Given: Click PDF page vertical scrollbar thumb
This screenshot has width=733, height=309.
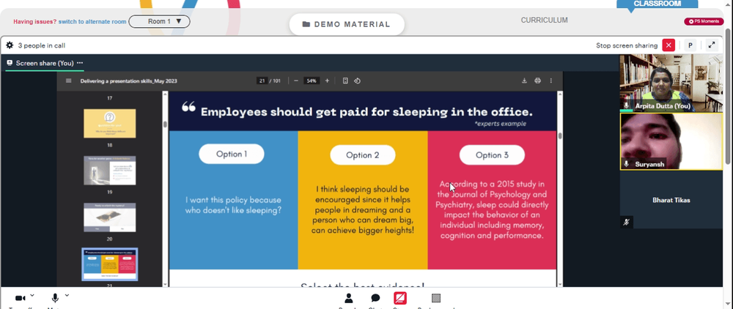Looking at the screenshot, I should pos(560,136).
